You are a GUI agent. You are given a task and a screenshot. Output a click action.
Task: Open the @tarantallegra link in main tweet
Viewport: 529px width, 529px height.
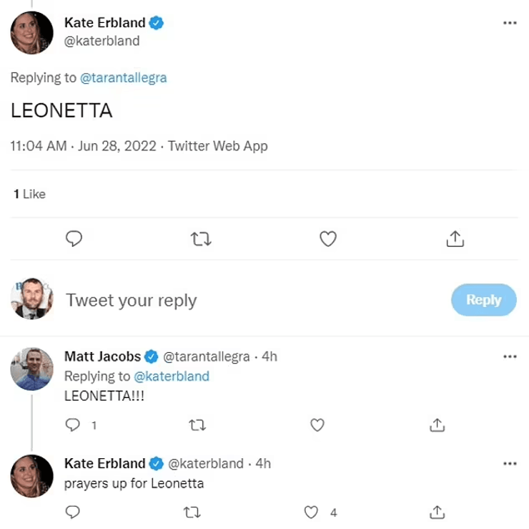click(123, 77)
